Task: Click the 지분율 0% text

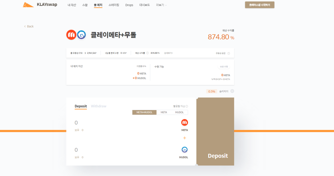Action: (141, 66)
